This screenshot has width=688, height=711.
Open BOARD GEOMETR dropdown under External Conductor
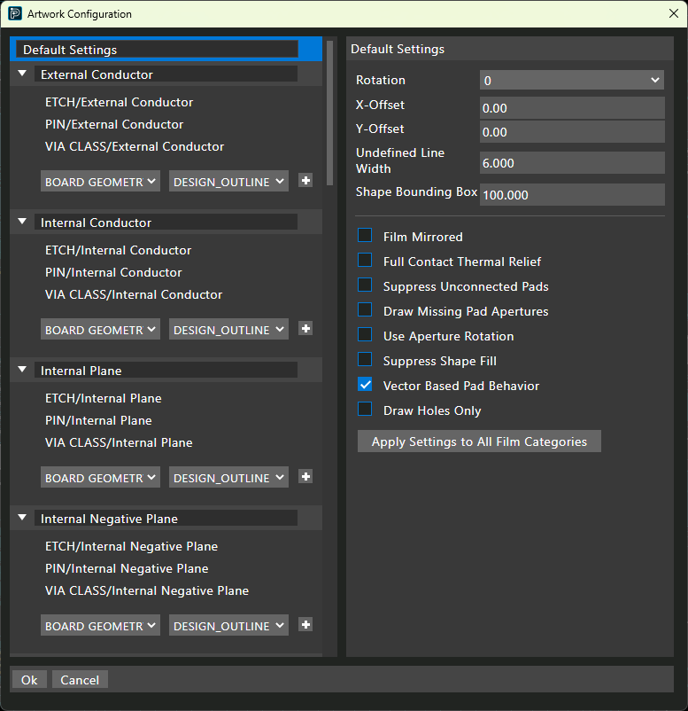pyautogui.click(x=100, y=181)
